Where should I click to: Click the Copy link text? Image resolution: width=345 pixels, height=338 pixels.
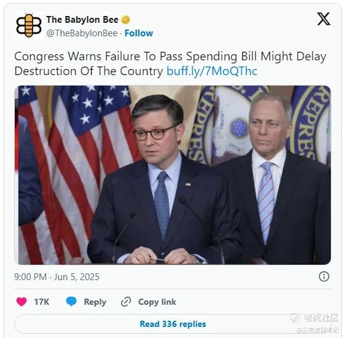click(157, 302)
